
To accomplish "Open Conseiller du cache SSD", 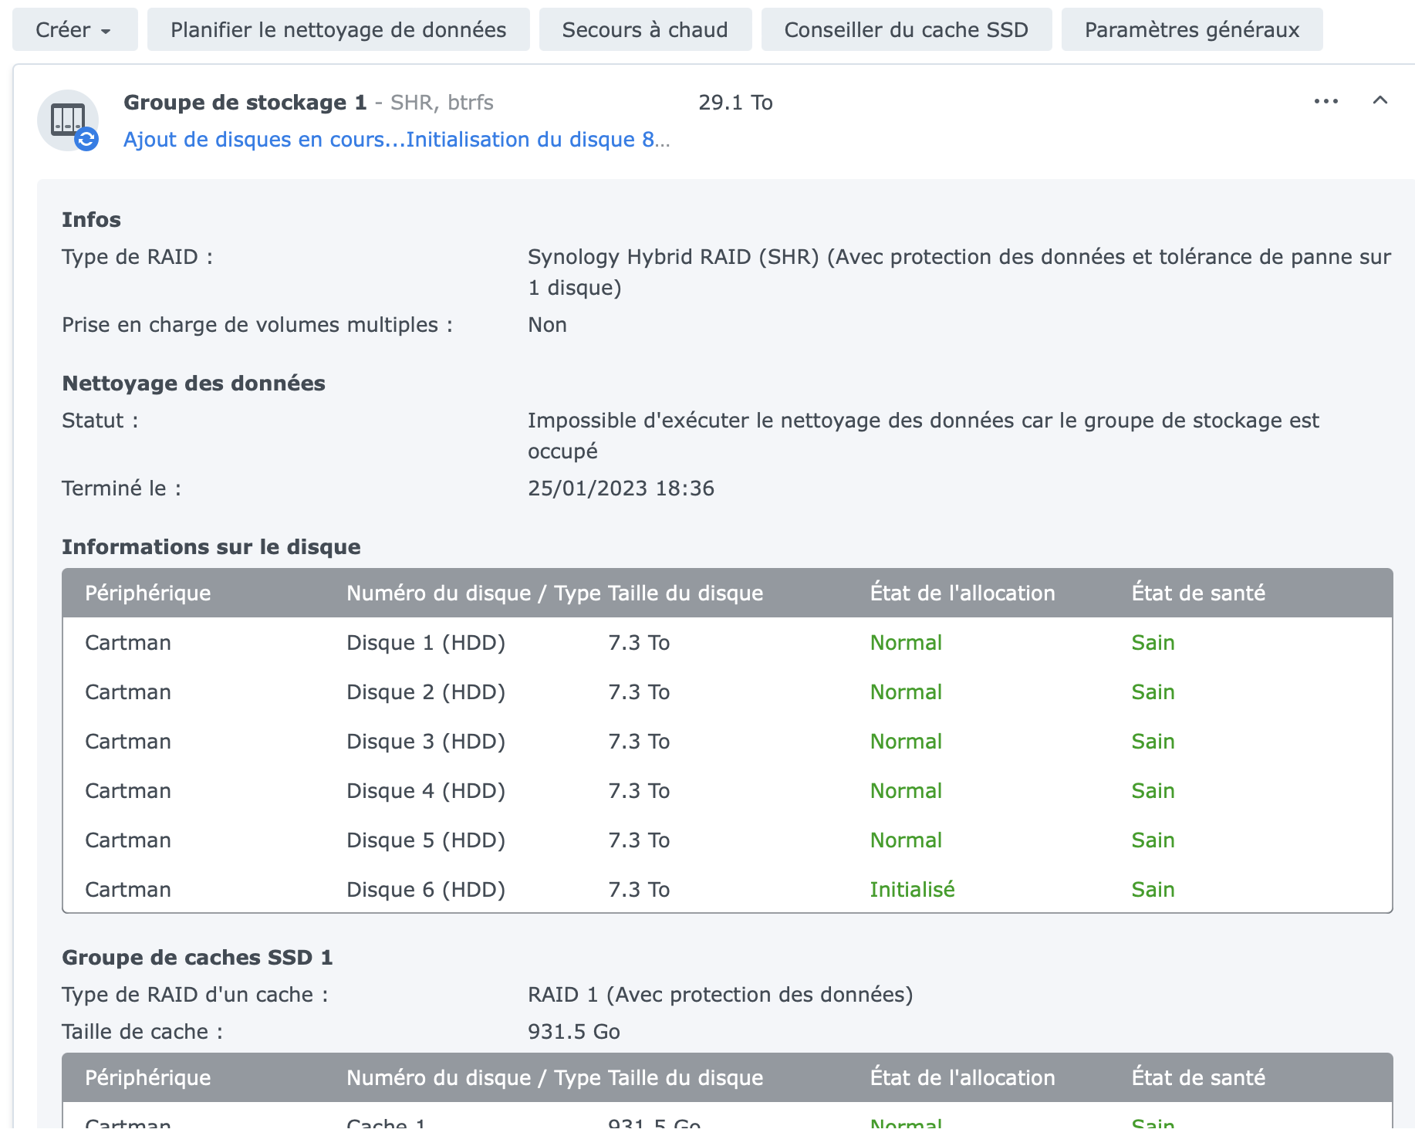I will pyautogui.click(x=906, y=30).
